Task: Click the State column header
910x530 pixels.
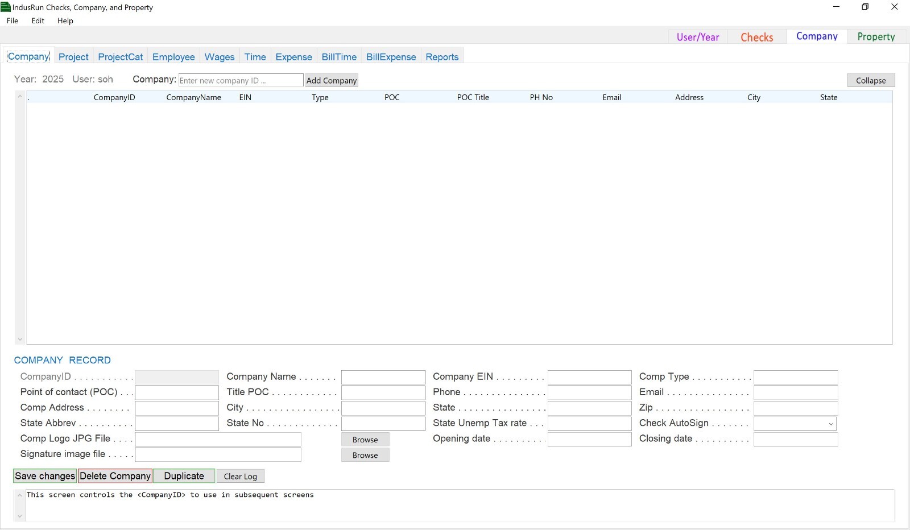Action: pyautogui.click(x=829, y=97)
